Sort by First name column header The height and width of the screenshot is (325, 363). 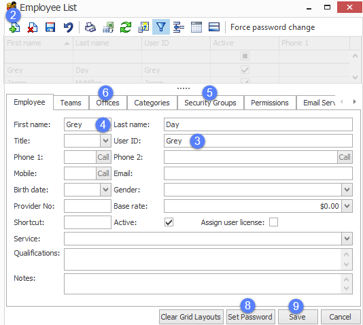click(x=39, y=43)
